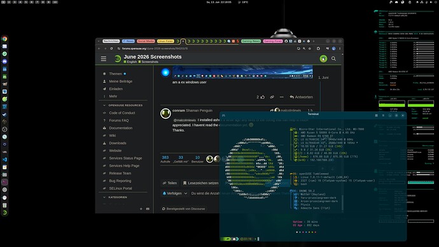This screenshot has width=439, height=247.
Task: Open the browser tab search dropdown arrow
Action: (99, 41)
